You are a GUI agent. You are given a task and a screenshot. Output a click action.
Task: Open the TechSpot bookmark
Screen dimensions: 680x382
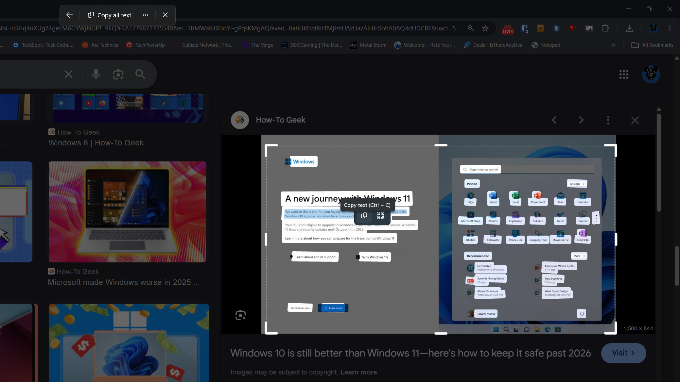(43, 45)
